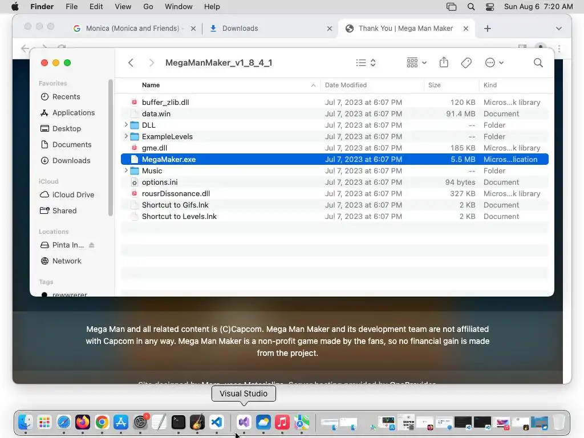Click the Share icon in Finder toolbar
Screen dimensions: 584x438
pyautogui.click(x=444, y=62)
